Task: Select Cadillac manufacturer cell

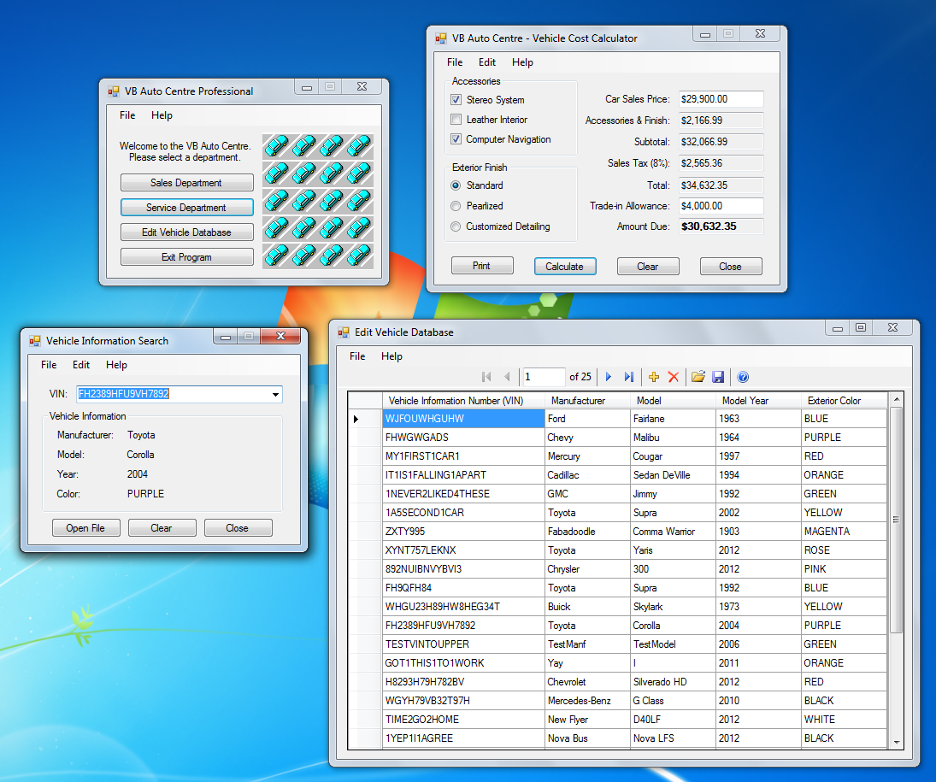Action: [x=587, y=475]
